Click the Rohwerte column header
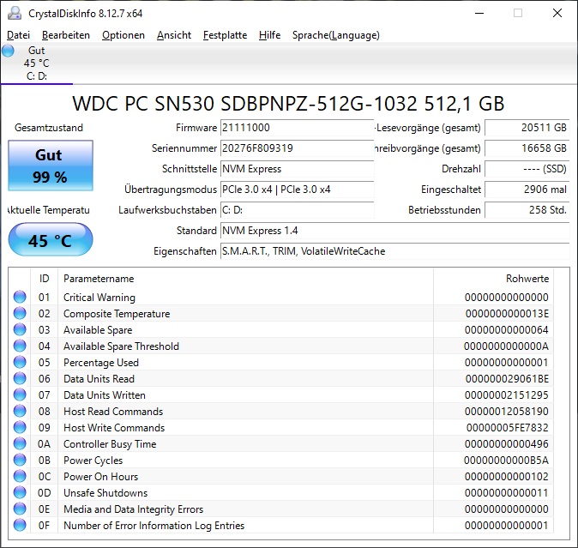Viewport: 578px width, 548px height. coord(527,279)
